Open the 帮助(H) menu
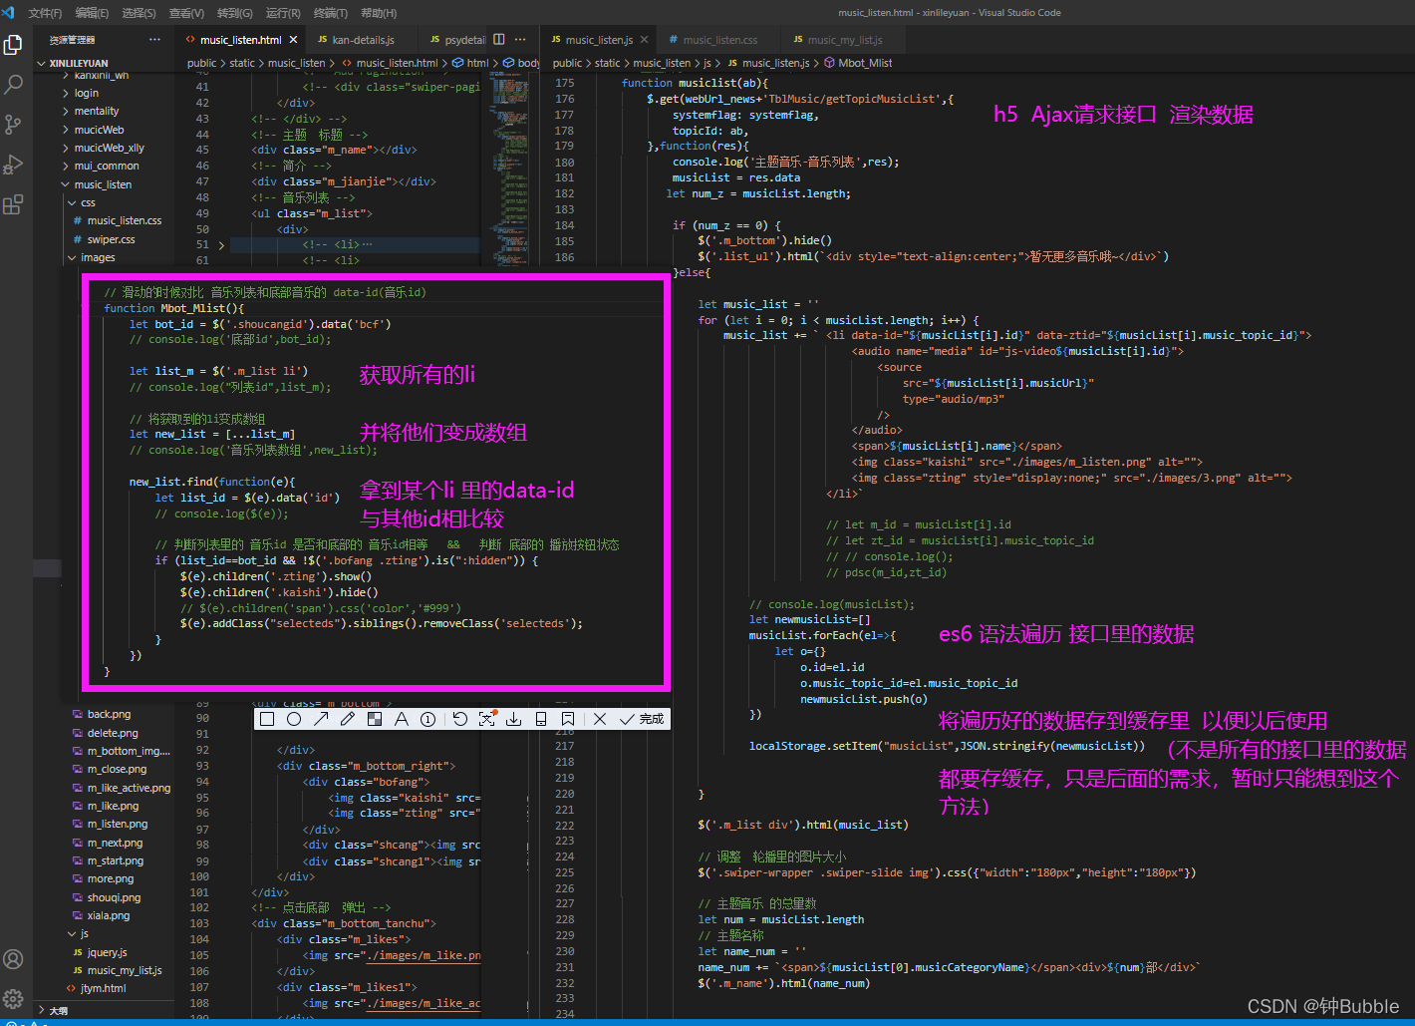This screenshot has height=1026, width=1415. tap(379, 13)
